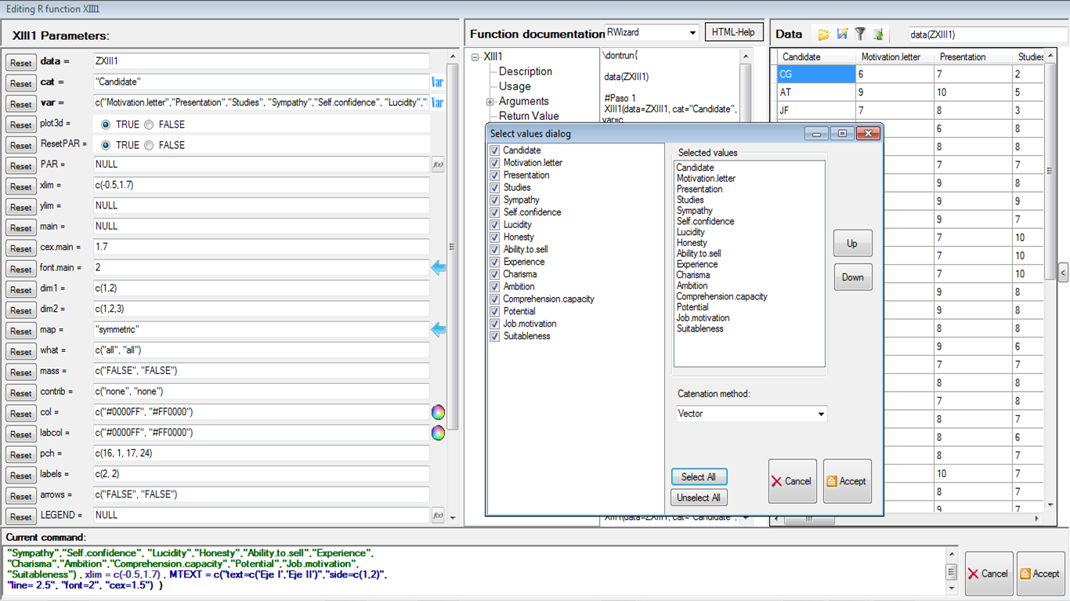
Task: Uncheck the Candidate checkbox
Action: click(494, 150)
